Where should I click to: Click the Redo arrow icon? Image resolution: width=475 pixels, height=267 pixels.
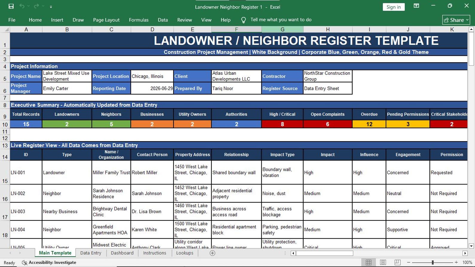click(x=36, y=6)
